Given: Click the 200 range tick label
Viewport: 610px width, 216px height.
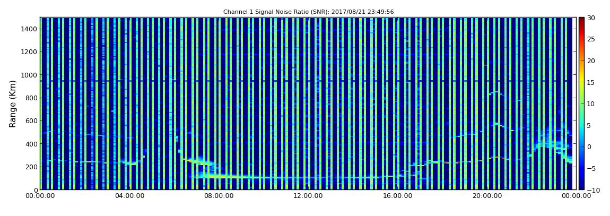Looking at the screenshot, I should [x=31, y=167].
